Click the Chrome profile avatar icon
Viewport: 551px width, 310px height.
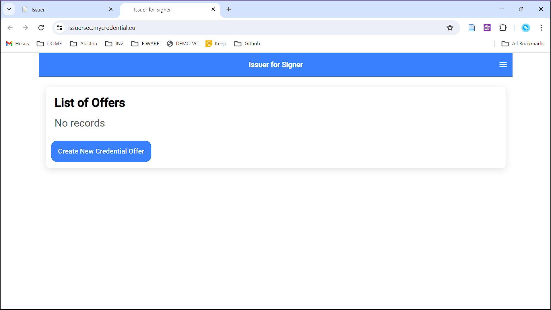[x=526, y=28]
